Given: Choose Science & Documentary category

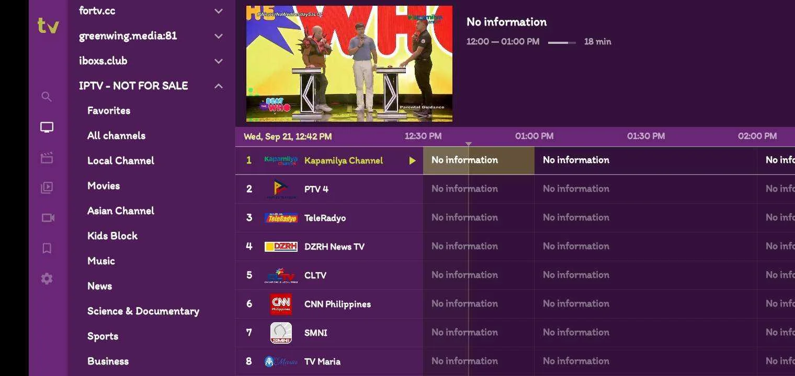Looking at the screenshot, I should pos(143,311).
